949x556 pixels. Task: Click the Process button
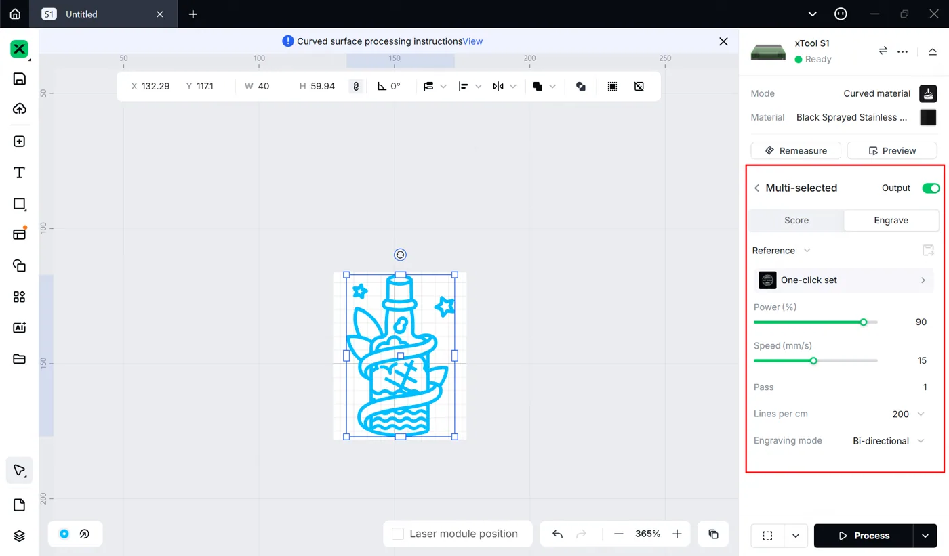(x=864, y=536)
